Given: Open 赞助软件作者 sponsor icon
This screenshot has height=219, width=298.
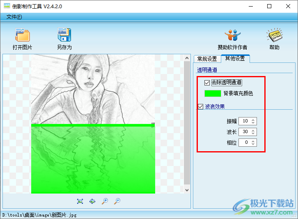Looking at the screenshot, I should click(232, 35).
